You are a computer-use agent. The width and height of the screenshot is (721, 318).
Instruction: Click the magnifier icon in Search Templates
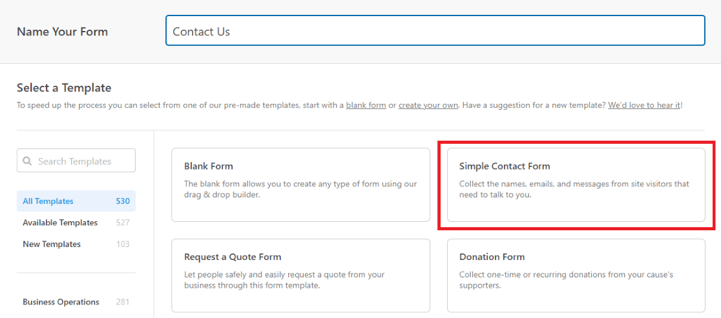[28, 161]
